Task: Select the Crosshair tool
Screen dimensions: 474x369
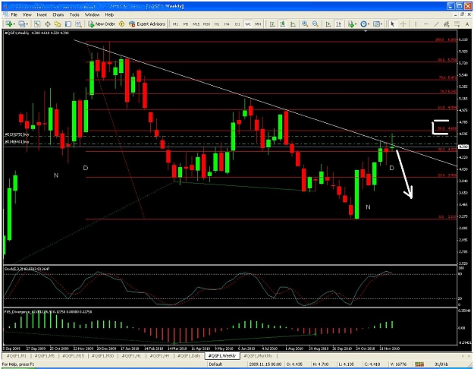Action: coord(403,24)
